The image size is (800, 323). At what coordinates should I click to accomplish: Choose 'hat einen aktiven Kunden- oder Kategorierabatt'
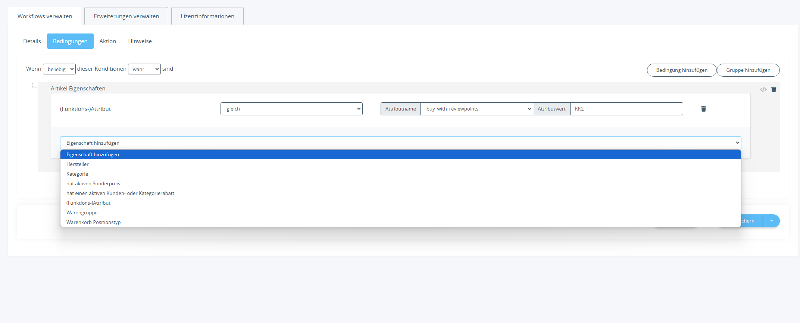click(x=401, y=193)
